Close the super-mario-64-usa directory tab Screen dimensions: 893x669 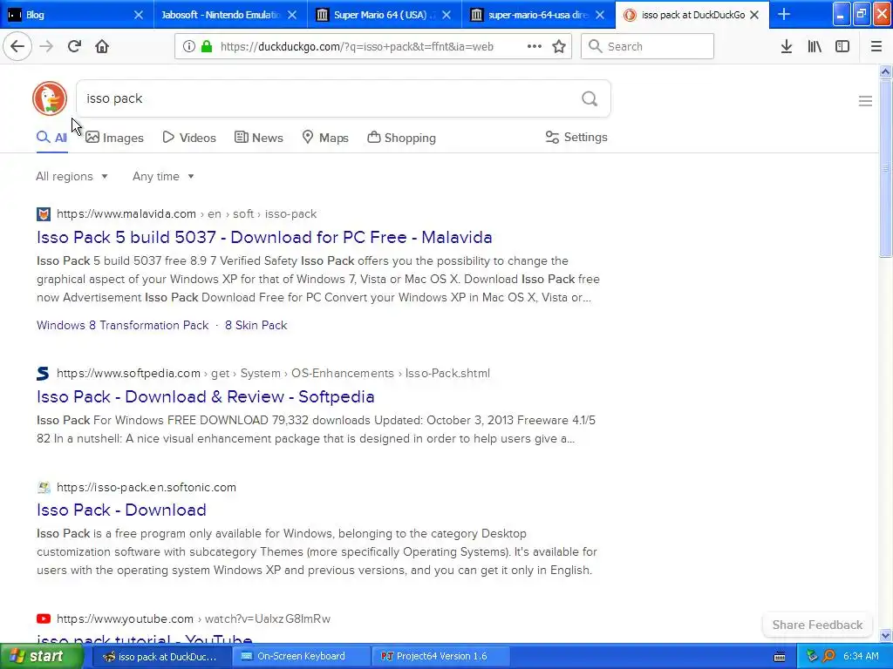pos(600,15)
